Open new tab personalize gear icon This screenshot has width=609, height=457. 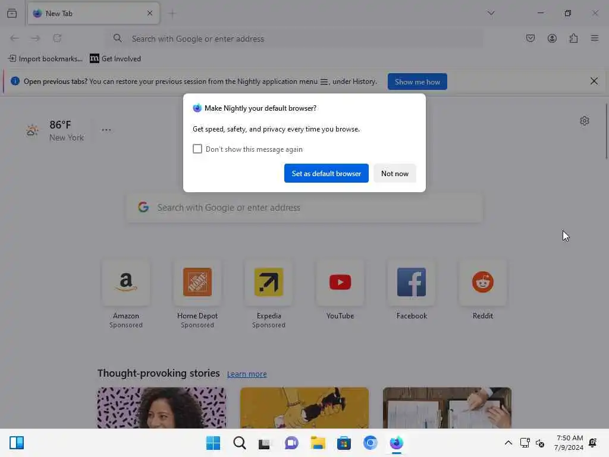pyautogui.click(x=585, y=121)
